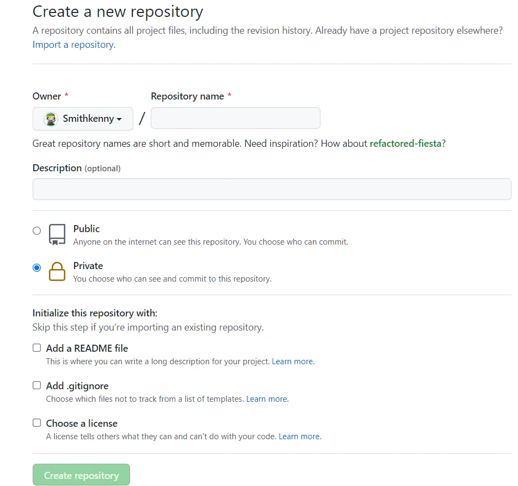Open Learn more link for license
This screenshot has width=518, height=486.
[300, 437]
